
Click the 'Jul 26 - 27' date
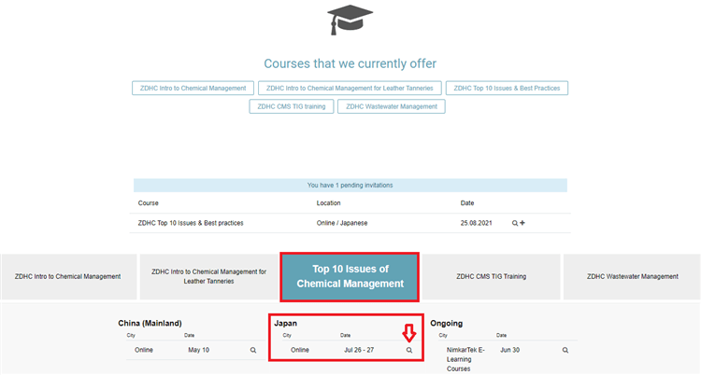coord(359,350)
